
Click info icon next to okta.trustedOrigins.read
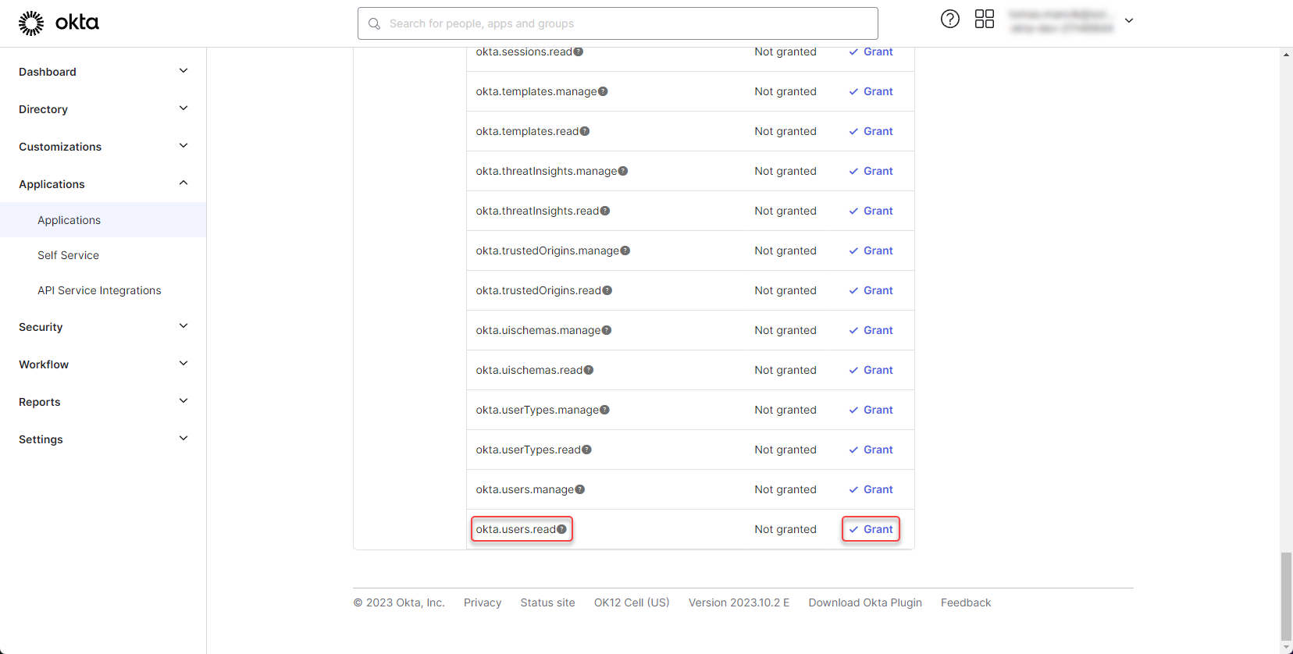pyautogui.click(x=607, y=290)
